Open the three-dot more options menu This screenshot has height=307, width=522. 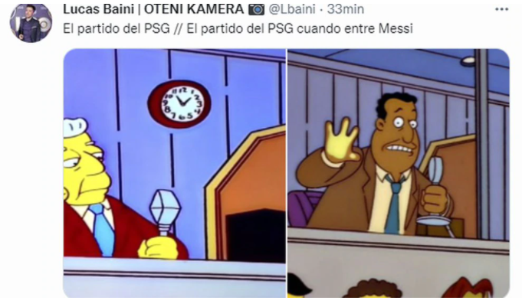(502, 9)
